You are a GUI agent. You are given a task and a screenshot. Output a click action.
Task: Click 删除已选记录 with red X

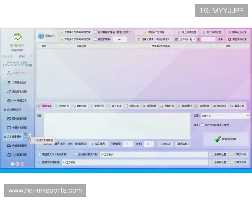[x=237, y=32]
